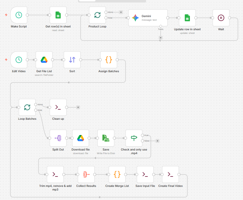Open the Get File List Drive node
Screen dimensions: 243x200
point(44,60)
